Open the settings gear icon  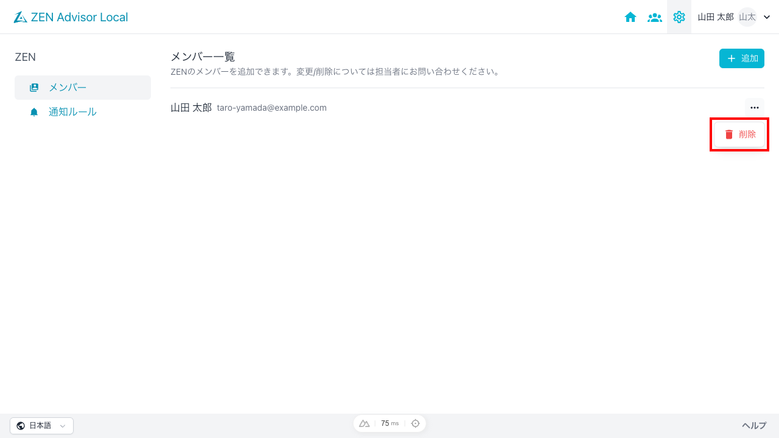pyautogui.click(x=679, y=17)
